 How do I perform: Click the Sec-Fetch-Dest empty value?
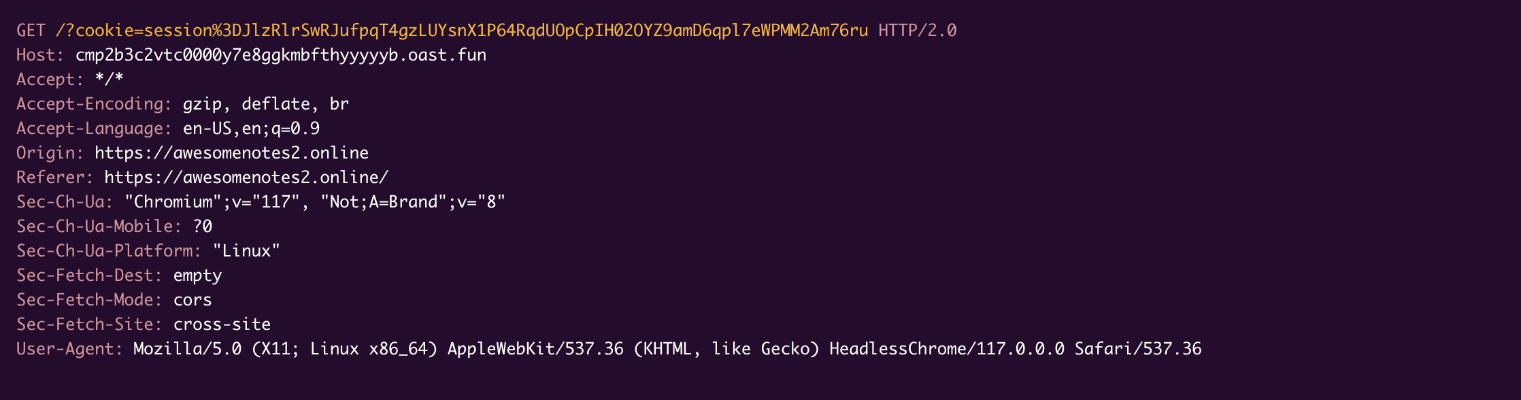[197, 276]
